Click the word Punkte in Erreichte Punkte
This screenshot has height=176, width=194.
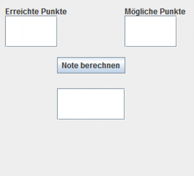point(54,12)
